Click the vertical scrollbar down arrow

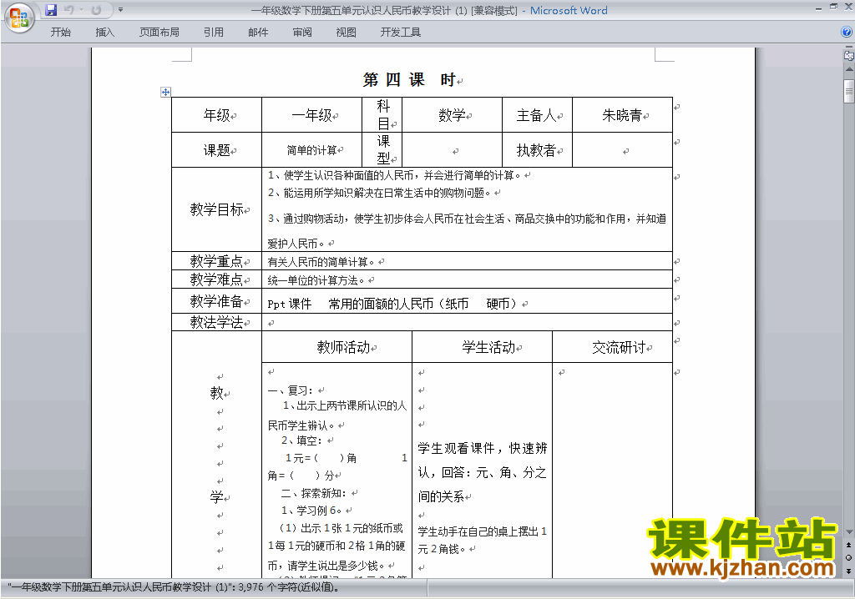[x=849, y=532]
